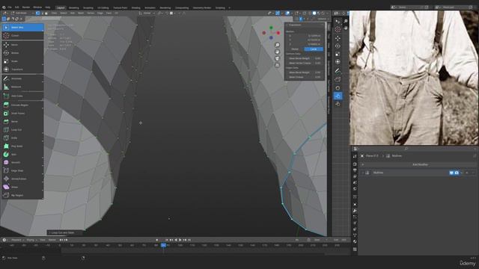Open the File menu

[10, 7]
